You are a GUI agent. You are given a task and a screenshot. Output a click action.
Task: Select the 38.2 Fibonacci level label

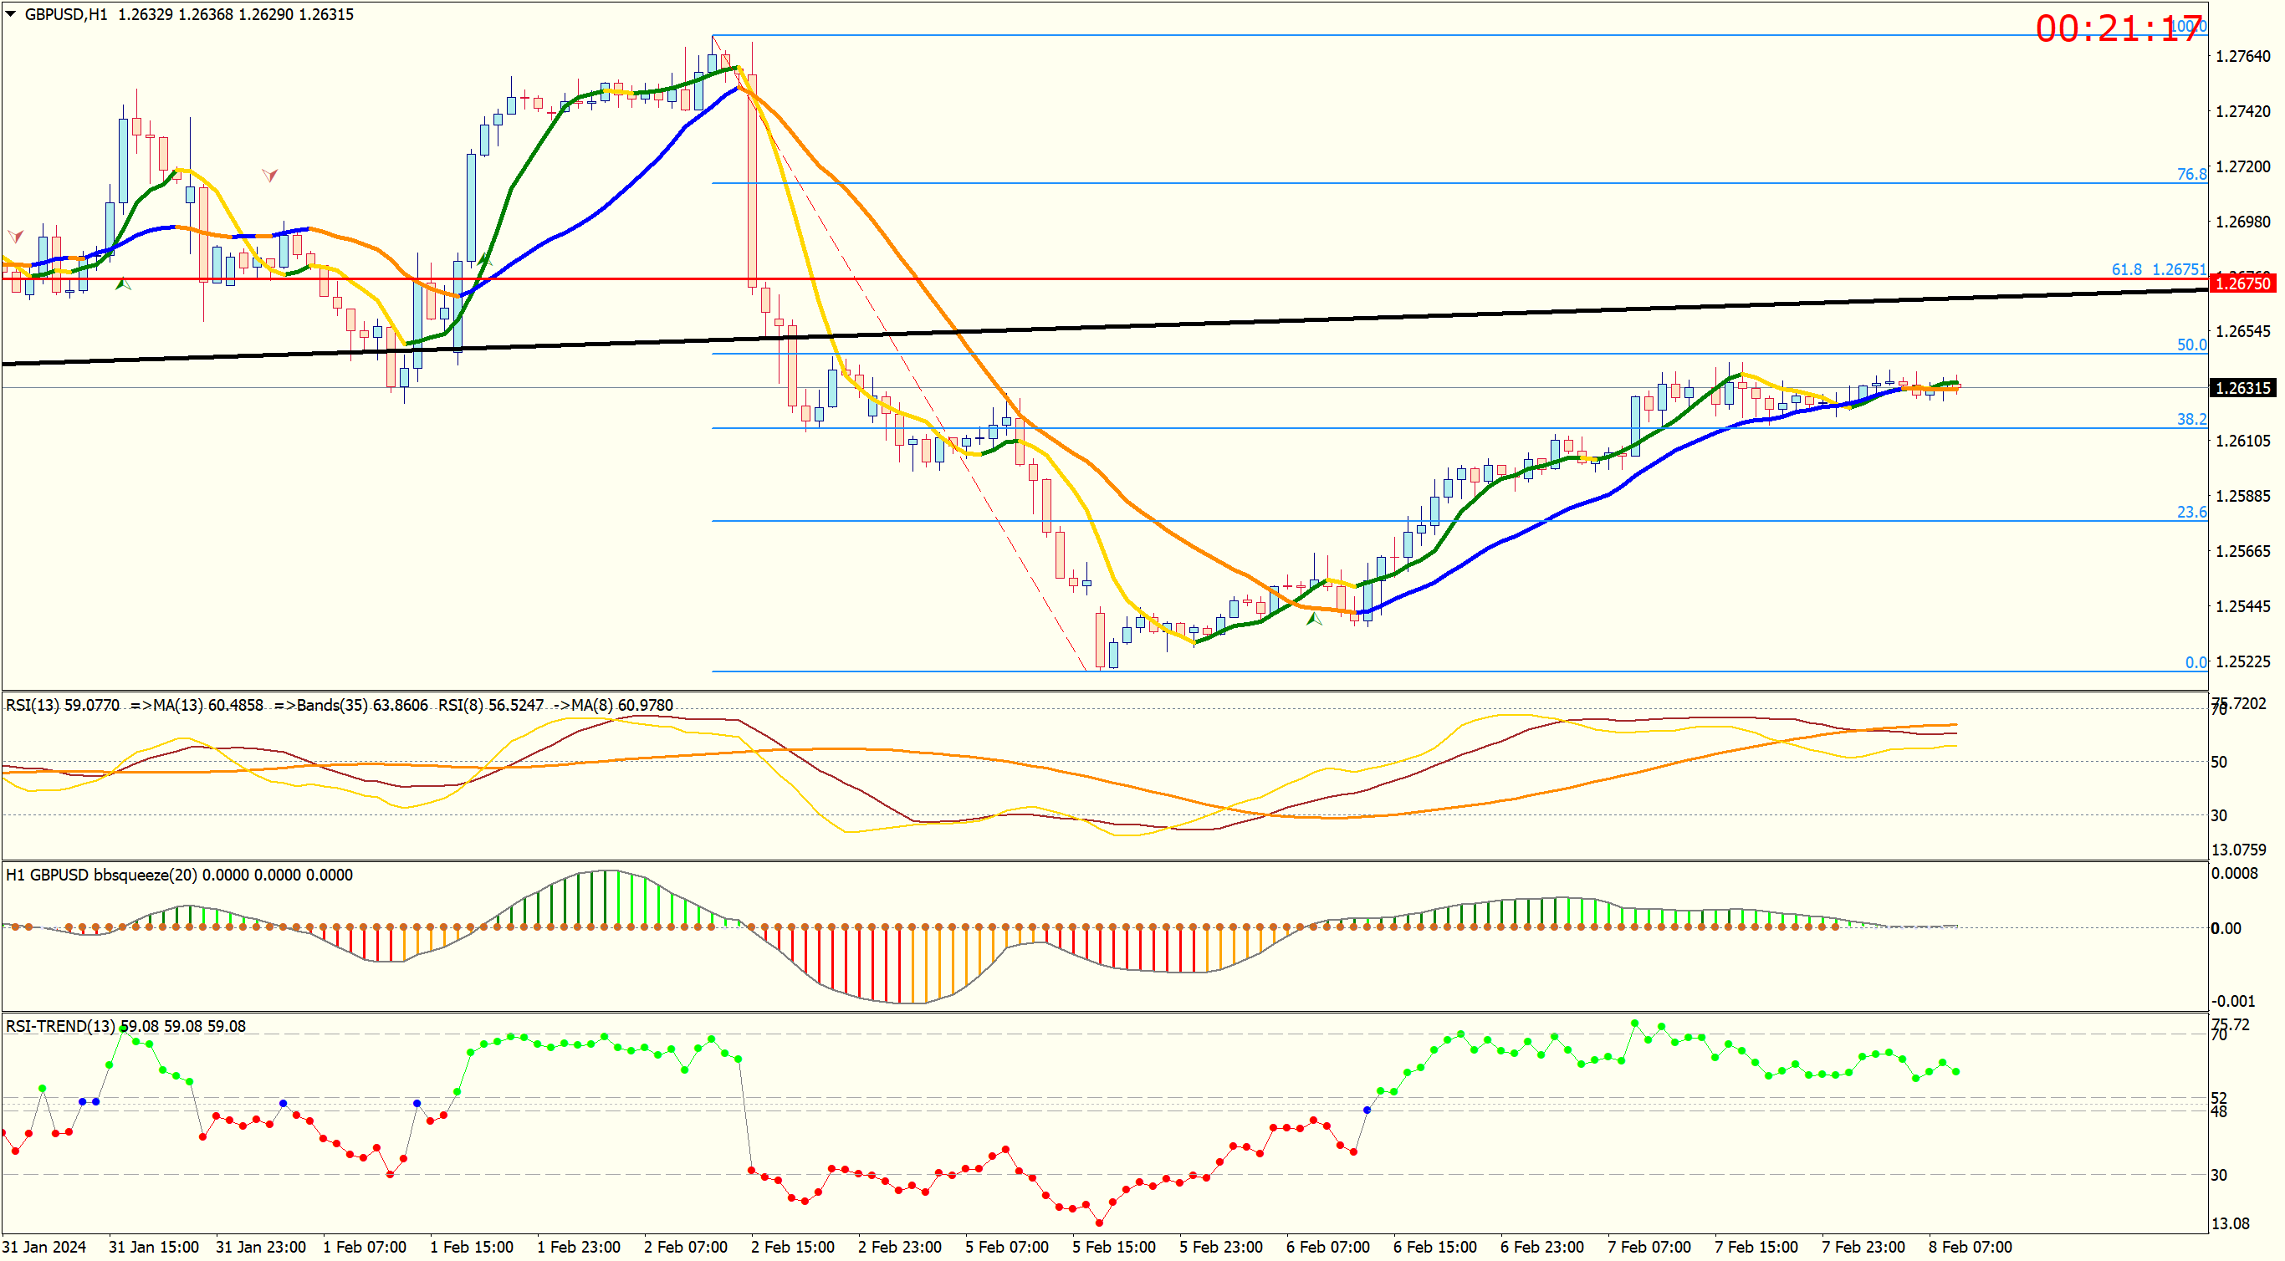click(x=2190, y=420)
